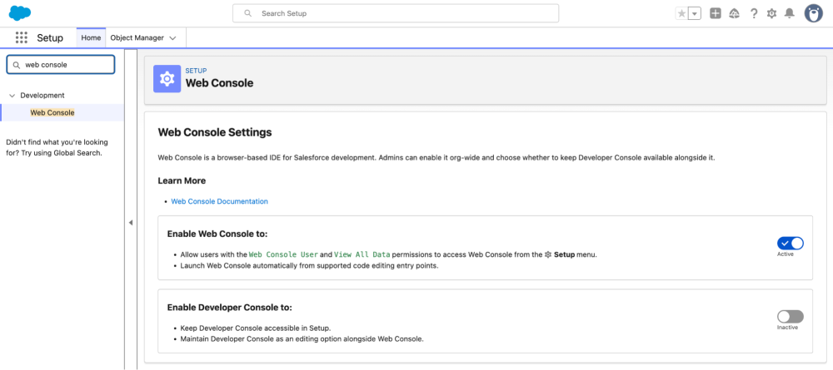Image resolution: width=833 pixels, height=370 pixels.
Task: Click the Try using Global Search hint
Action: (x=62, y=153)
